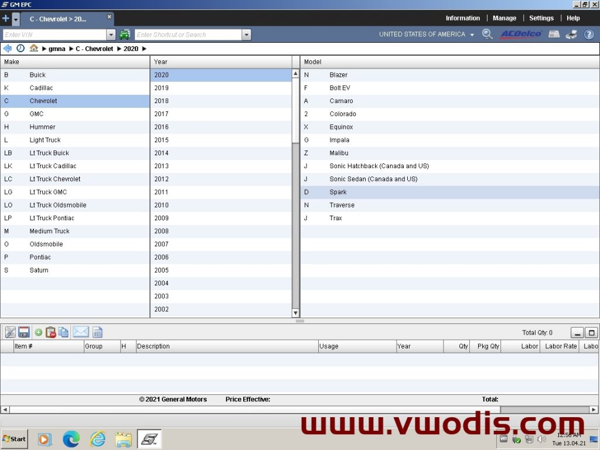This screenshot has width=600, height=450.
Task: Sort by Description column header
Action: click(227, 346)
